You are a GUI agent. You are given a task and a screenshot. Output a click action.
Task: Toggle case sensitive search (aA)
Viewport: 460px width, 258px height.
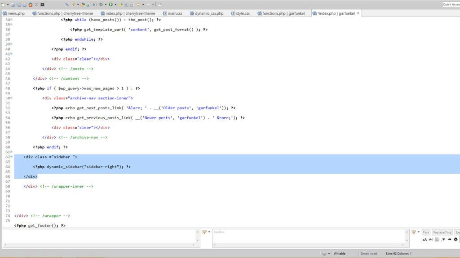pos(425,239)
